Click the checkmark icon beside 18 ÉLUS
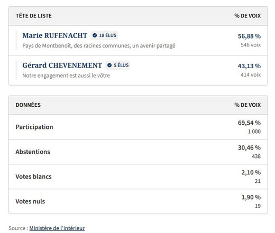 (x=95, y=35)
